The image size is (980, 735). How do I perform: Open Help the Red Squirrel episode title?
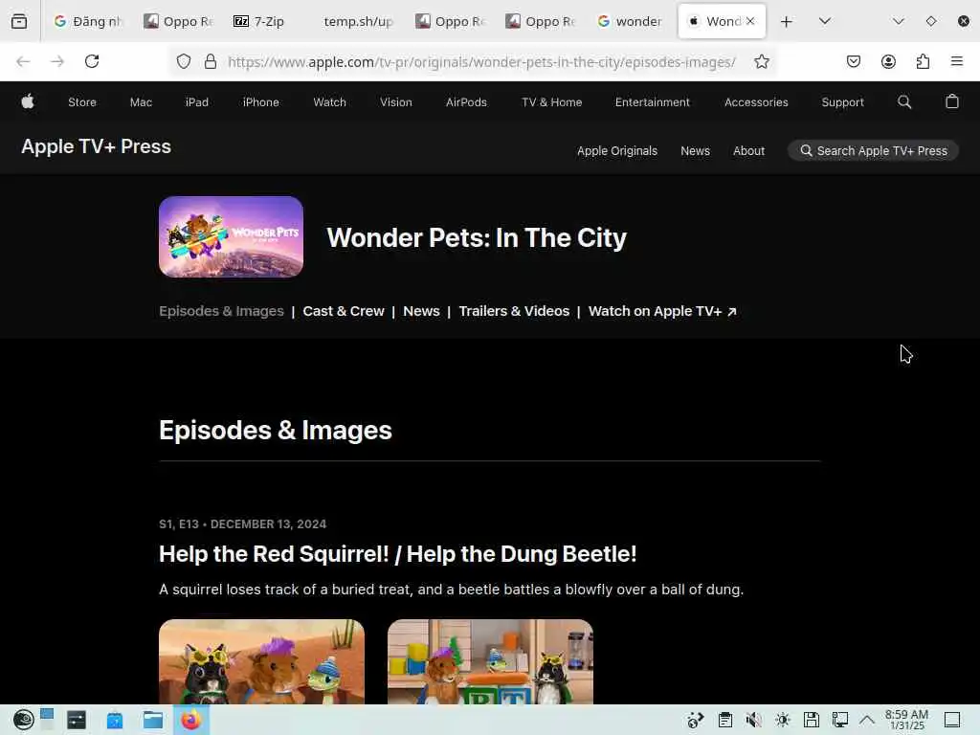397,554
